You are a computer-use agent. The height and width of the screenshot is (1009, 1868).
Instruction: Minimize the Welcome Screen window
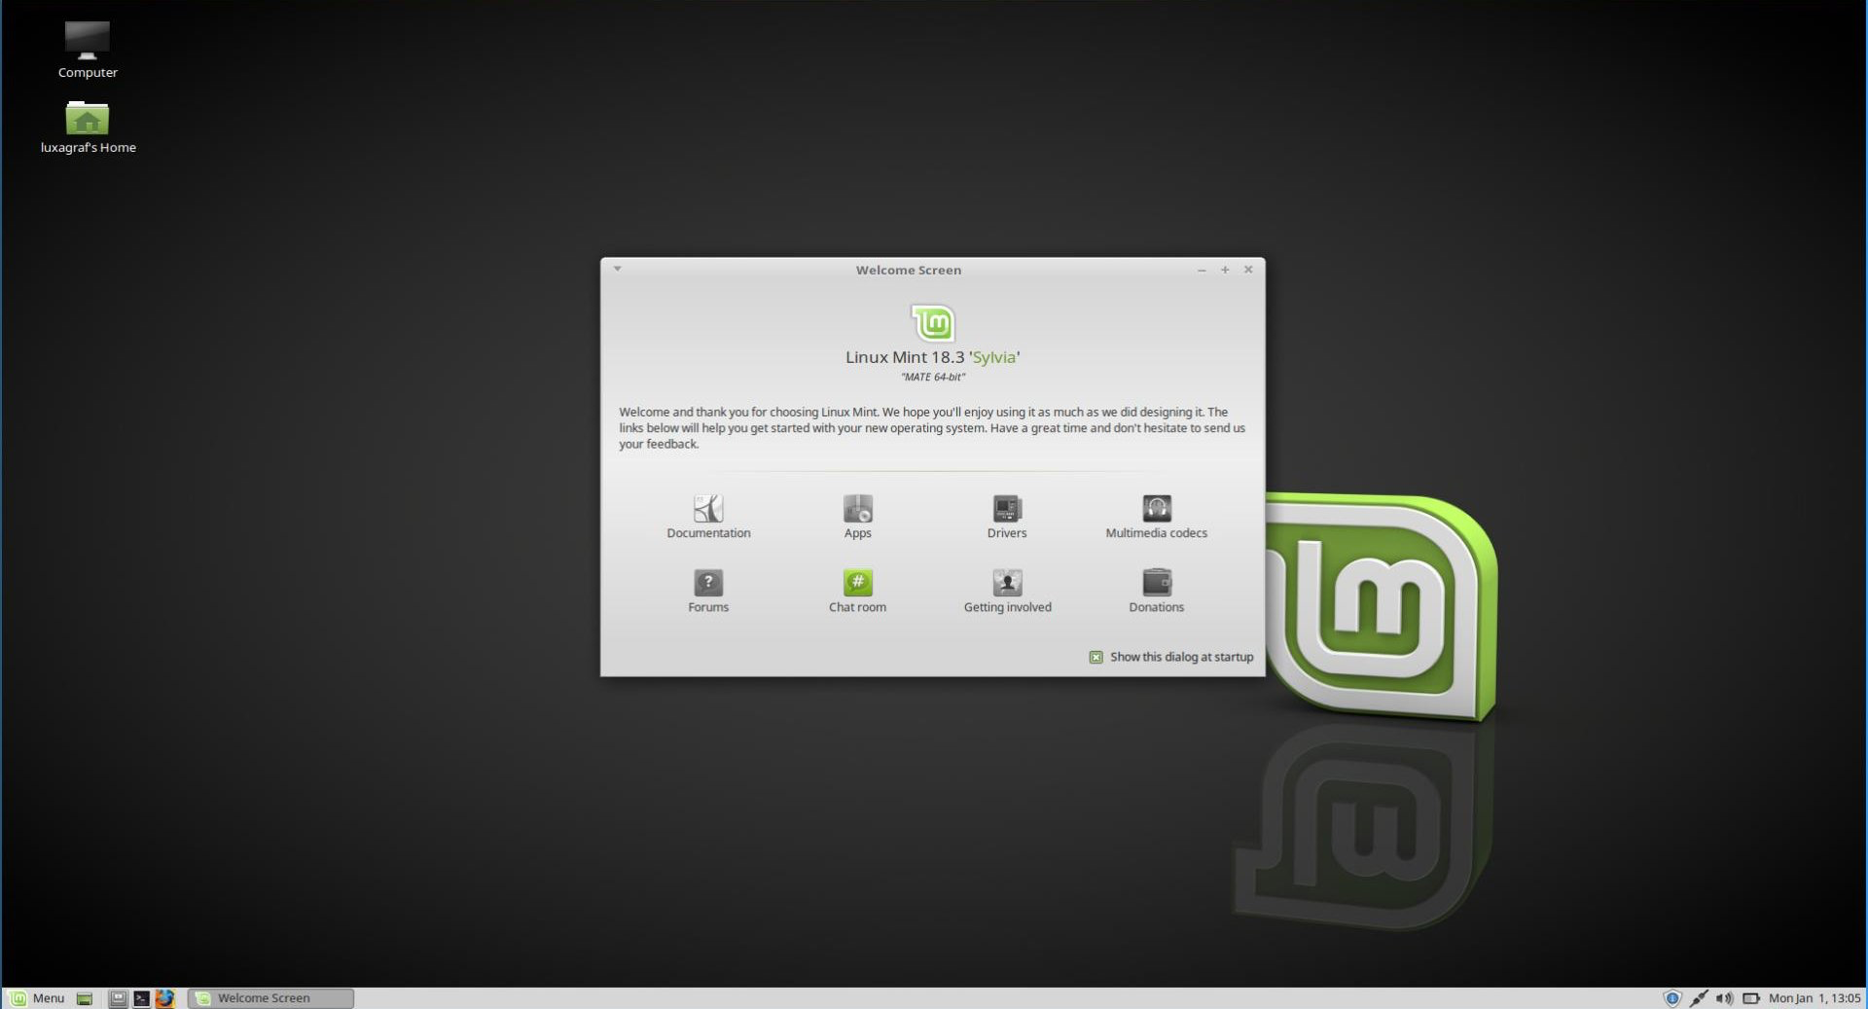pyautogui.click(x=1202, y=270)
